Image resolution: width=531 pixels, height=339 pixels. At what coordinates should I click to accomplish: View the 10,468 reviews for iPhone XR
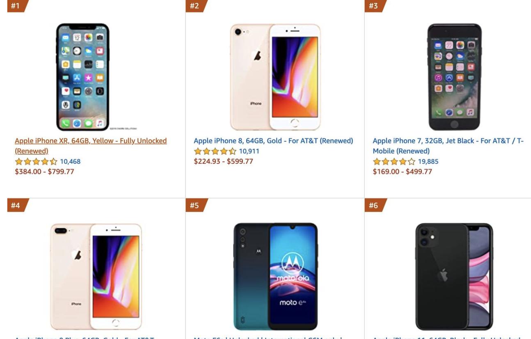[70, 161]
